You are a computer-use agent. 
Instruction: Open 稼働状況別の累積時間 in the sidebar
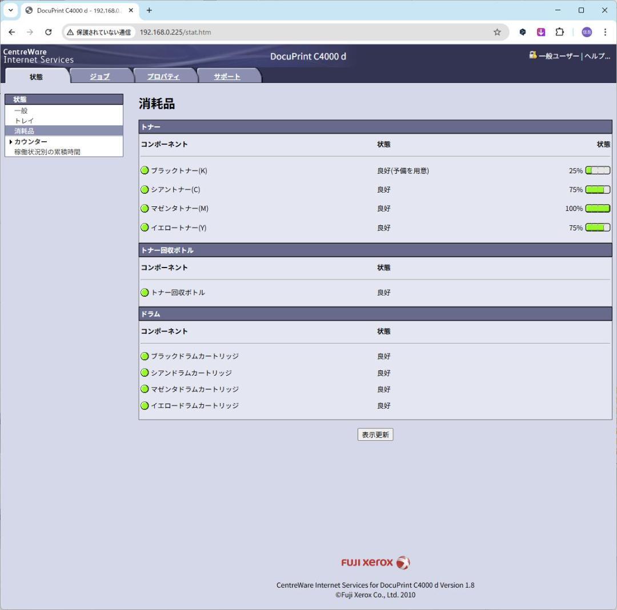pos(47,152)
